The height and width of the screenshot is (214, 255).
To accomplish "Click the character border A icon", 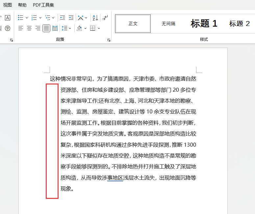I will pos(8,18).
